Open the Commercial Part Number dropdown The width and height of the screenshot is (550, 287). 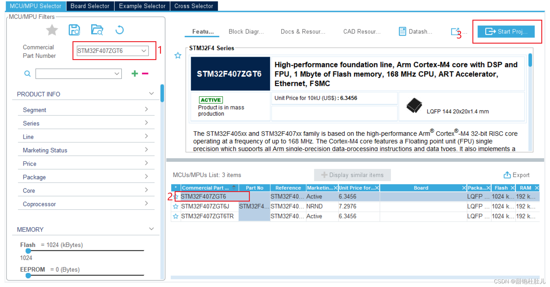coord(144,51)
